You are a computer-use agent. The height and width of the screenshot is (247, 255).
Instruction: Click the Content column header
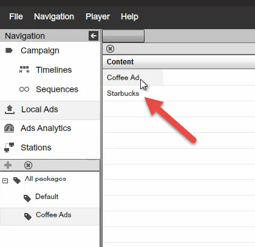coord(178,62)
